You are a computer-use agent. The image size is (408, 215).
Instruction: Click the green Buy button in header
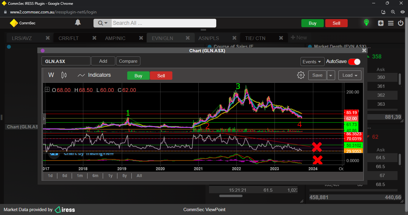pos(312,23)
